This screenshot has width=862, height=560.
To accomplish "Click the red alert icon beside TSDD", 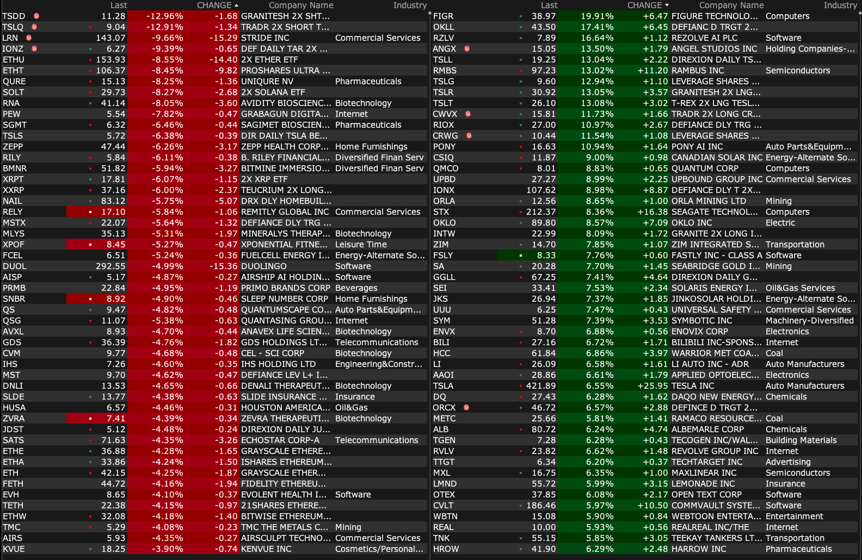I will pos(36,16).
